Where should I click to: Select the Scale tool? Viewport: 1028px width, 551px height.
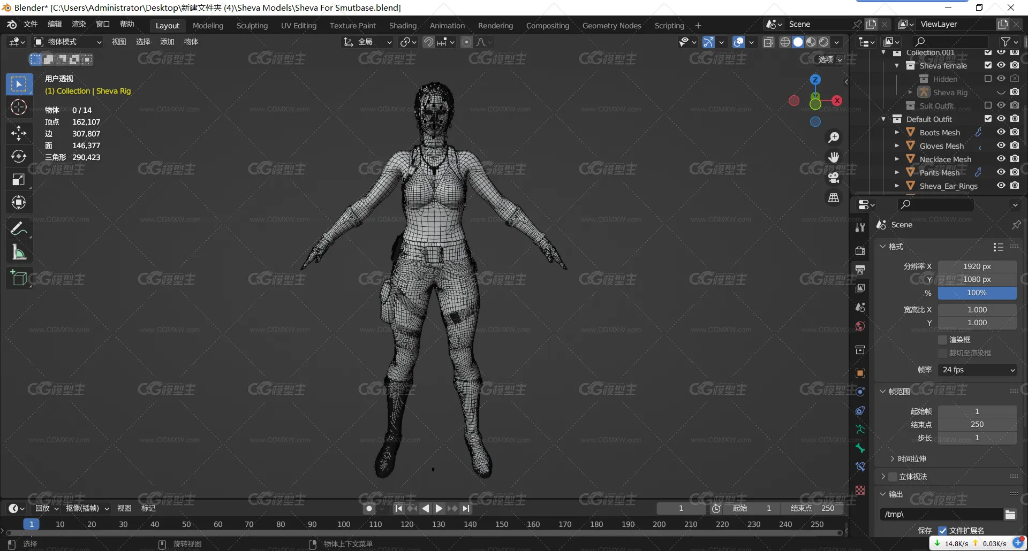(19, 179)
